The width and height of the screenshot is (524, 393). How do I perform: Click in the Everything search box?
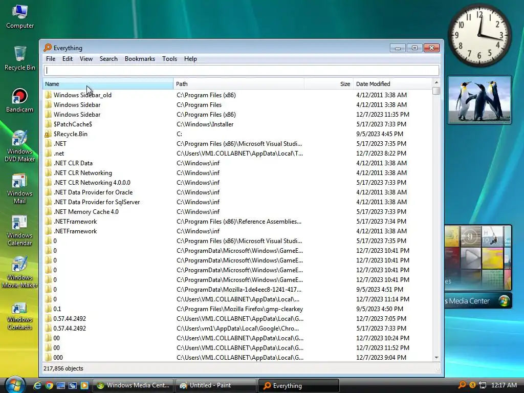(x=242, y=70)
